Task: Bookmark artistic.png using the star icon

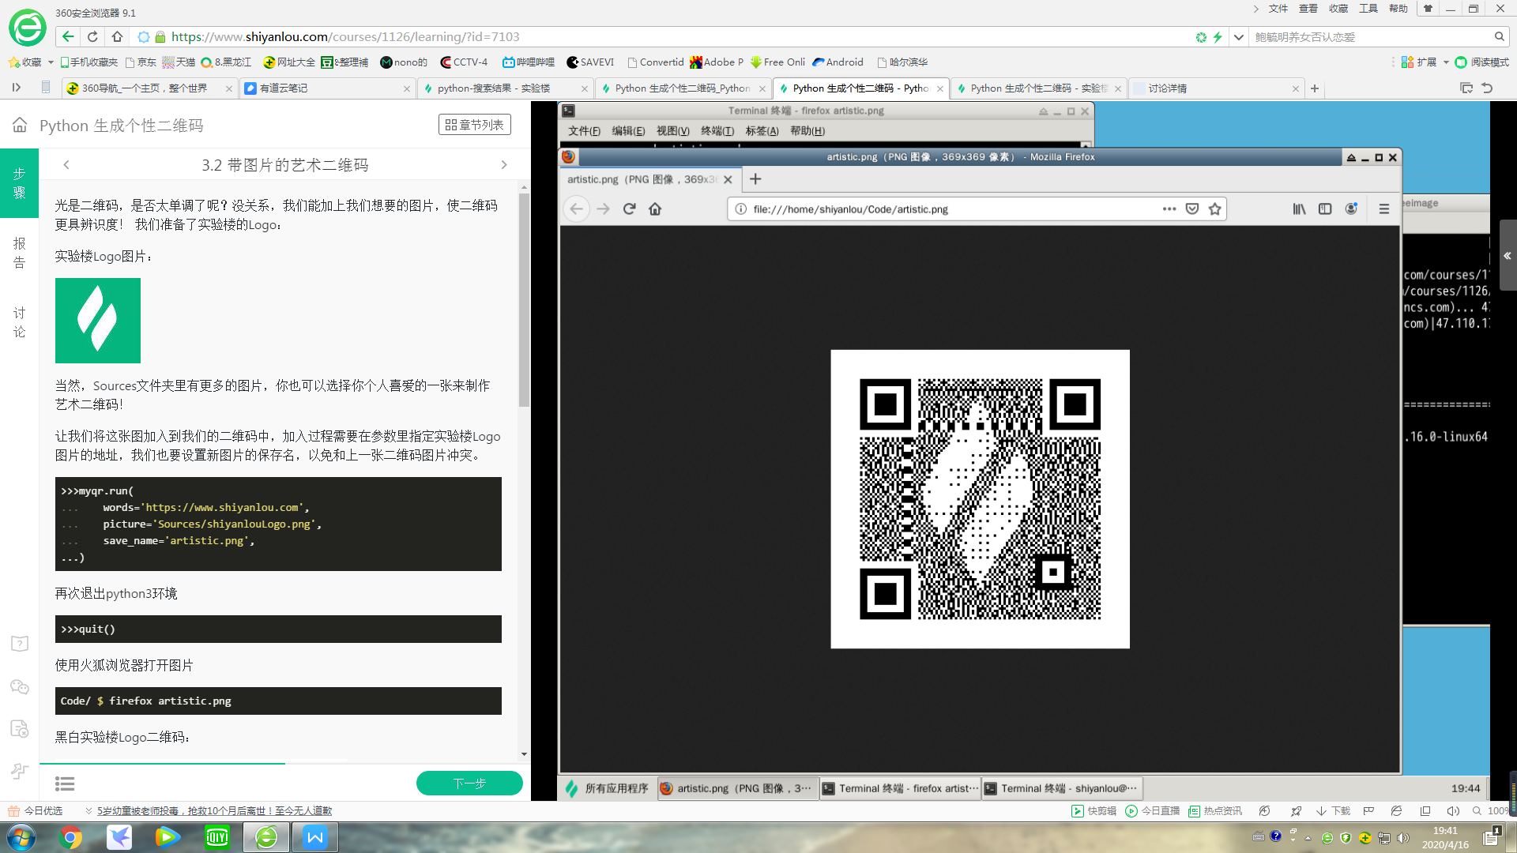Action: coord(1214,209)
